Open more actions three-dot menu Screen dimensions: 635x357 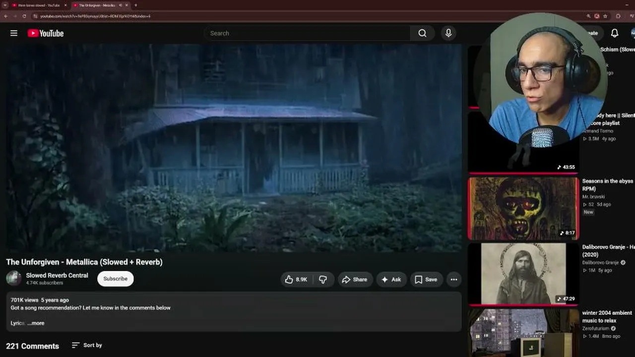[454, 280]
